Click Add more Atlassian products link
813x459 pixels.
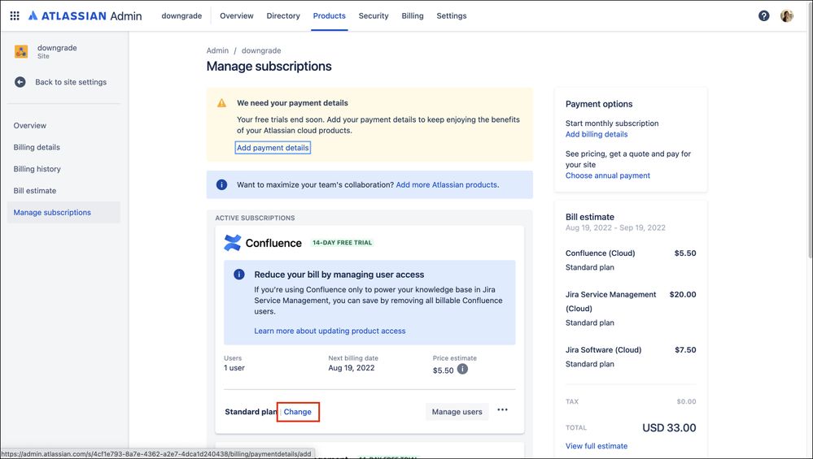point(447,184)
